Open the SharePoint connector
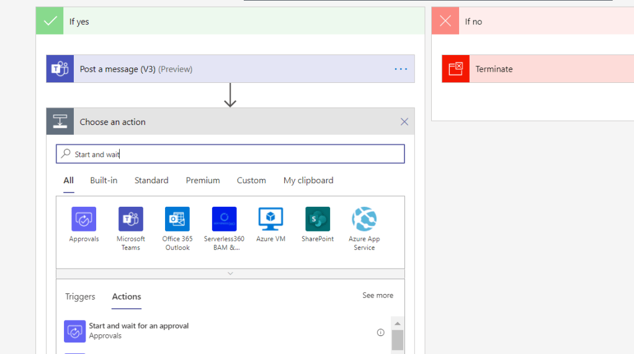The height and width of the screenshot is (354, 634). tap(318, 219)
